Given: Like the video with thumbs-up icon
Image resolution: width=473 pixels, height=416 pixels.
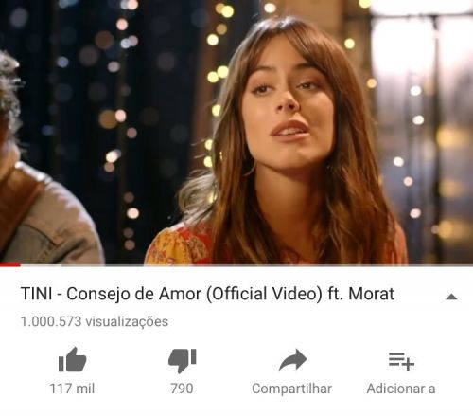Looking at the screenshot, I should tap(72, 359).
